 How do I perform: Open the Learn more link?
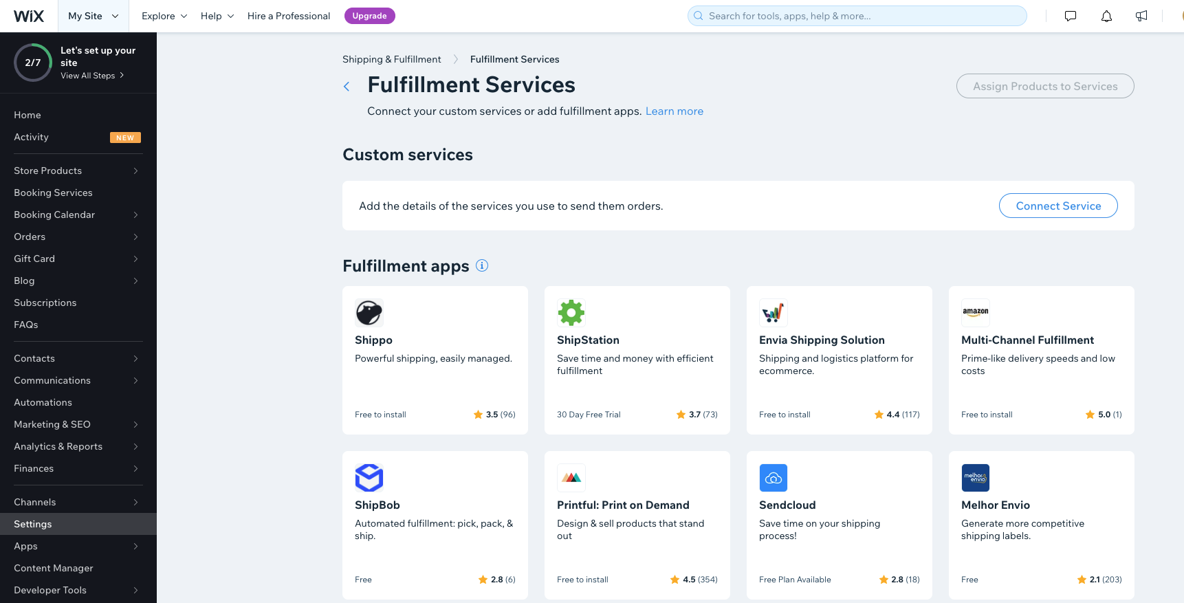(675, 111)
